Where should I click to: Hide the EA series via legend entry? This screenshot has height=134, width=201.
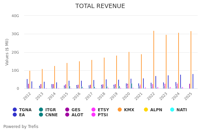pyautogui.click(x=15, y=115)
